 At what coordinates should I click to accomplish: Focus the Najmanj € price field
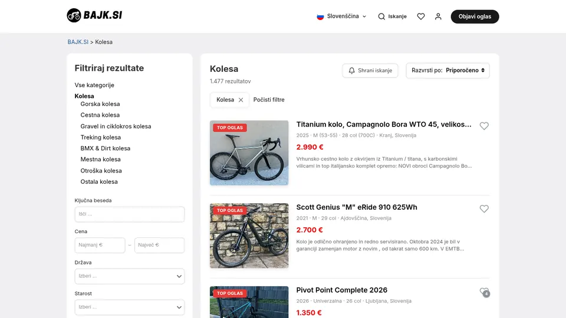click(100, 245)
